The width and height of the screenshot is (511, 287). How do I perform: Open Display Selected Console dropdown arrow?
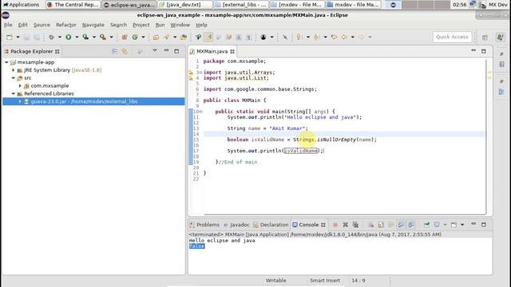[445, 225]
